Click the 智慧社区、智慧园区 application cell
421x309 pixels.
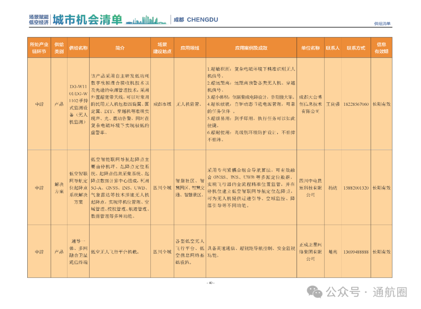coord(190,188)
